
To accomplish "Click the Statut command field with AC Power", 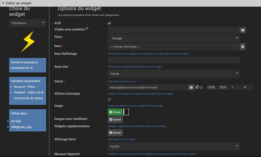I will point(148,87).
